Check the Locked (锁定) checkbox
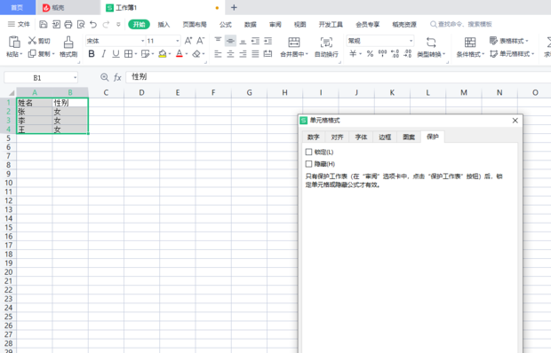 (x=309, y=152)
